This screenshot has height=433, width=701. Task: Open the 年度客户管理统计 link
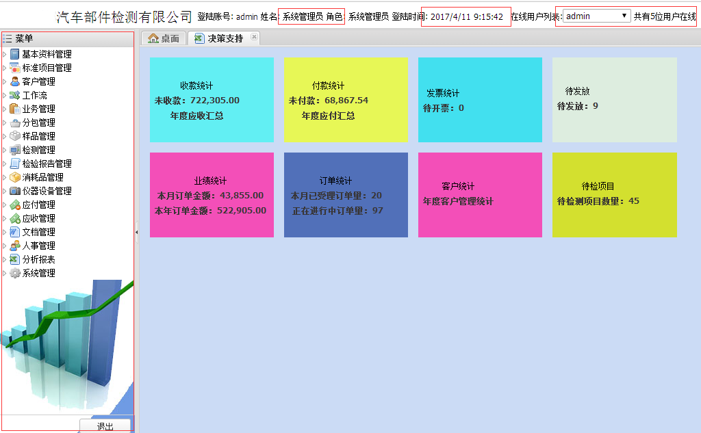(x=458, y=202)
